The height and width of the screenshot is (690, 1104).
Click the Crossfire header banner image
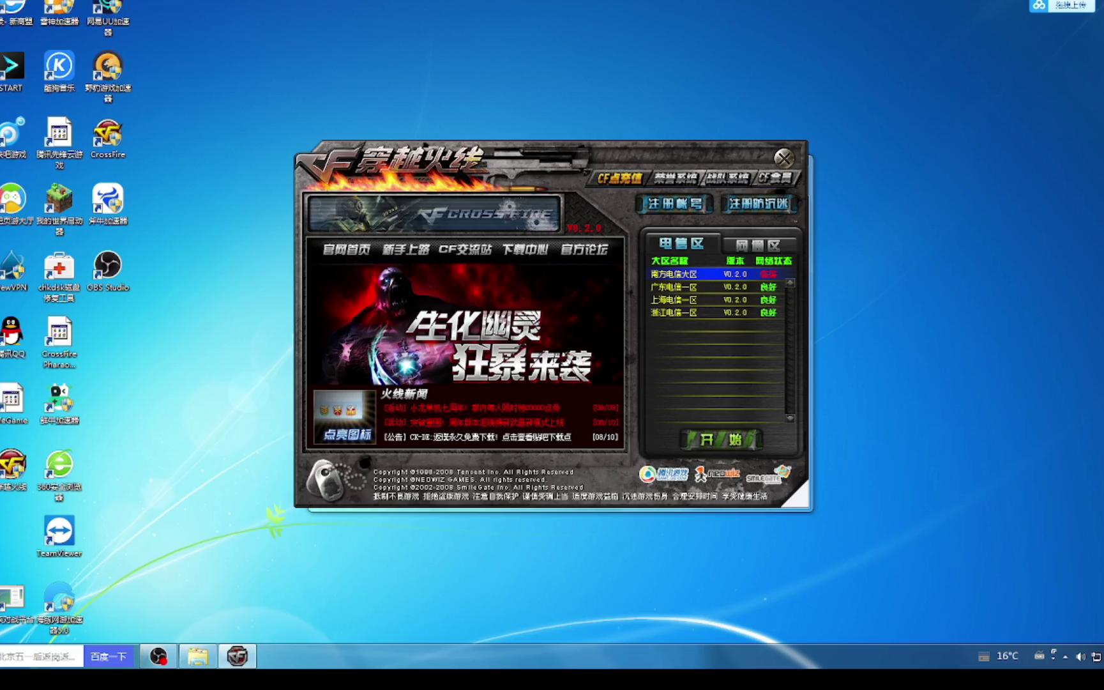pos(434,213)
